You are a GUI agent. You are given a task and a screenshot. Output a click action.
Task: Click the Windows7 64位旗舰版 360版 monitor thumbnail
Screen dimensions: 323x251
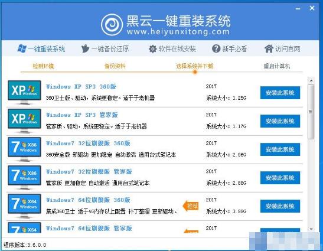(24, 206)
